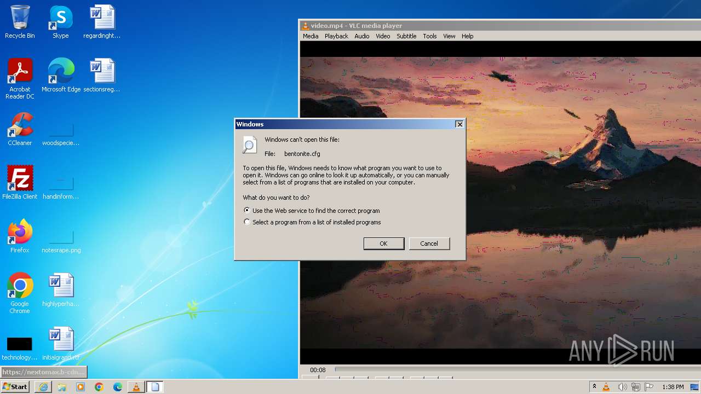Screen dimensions: 701x394
Task: Open FileZilla Client shortcut
Action: [20, 183]
